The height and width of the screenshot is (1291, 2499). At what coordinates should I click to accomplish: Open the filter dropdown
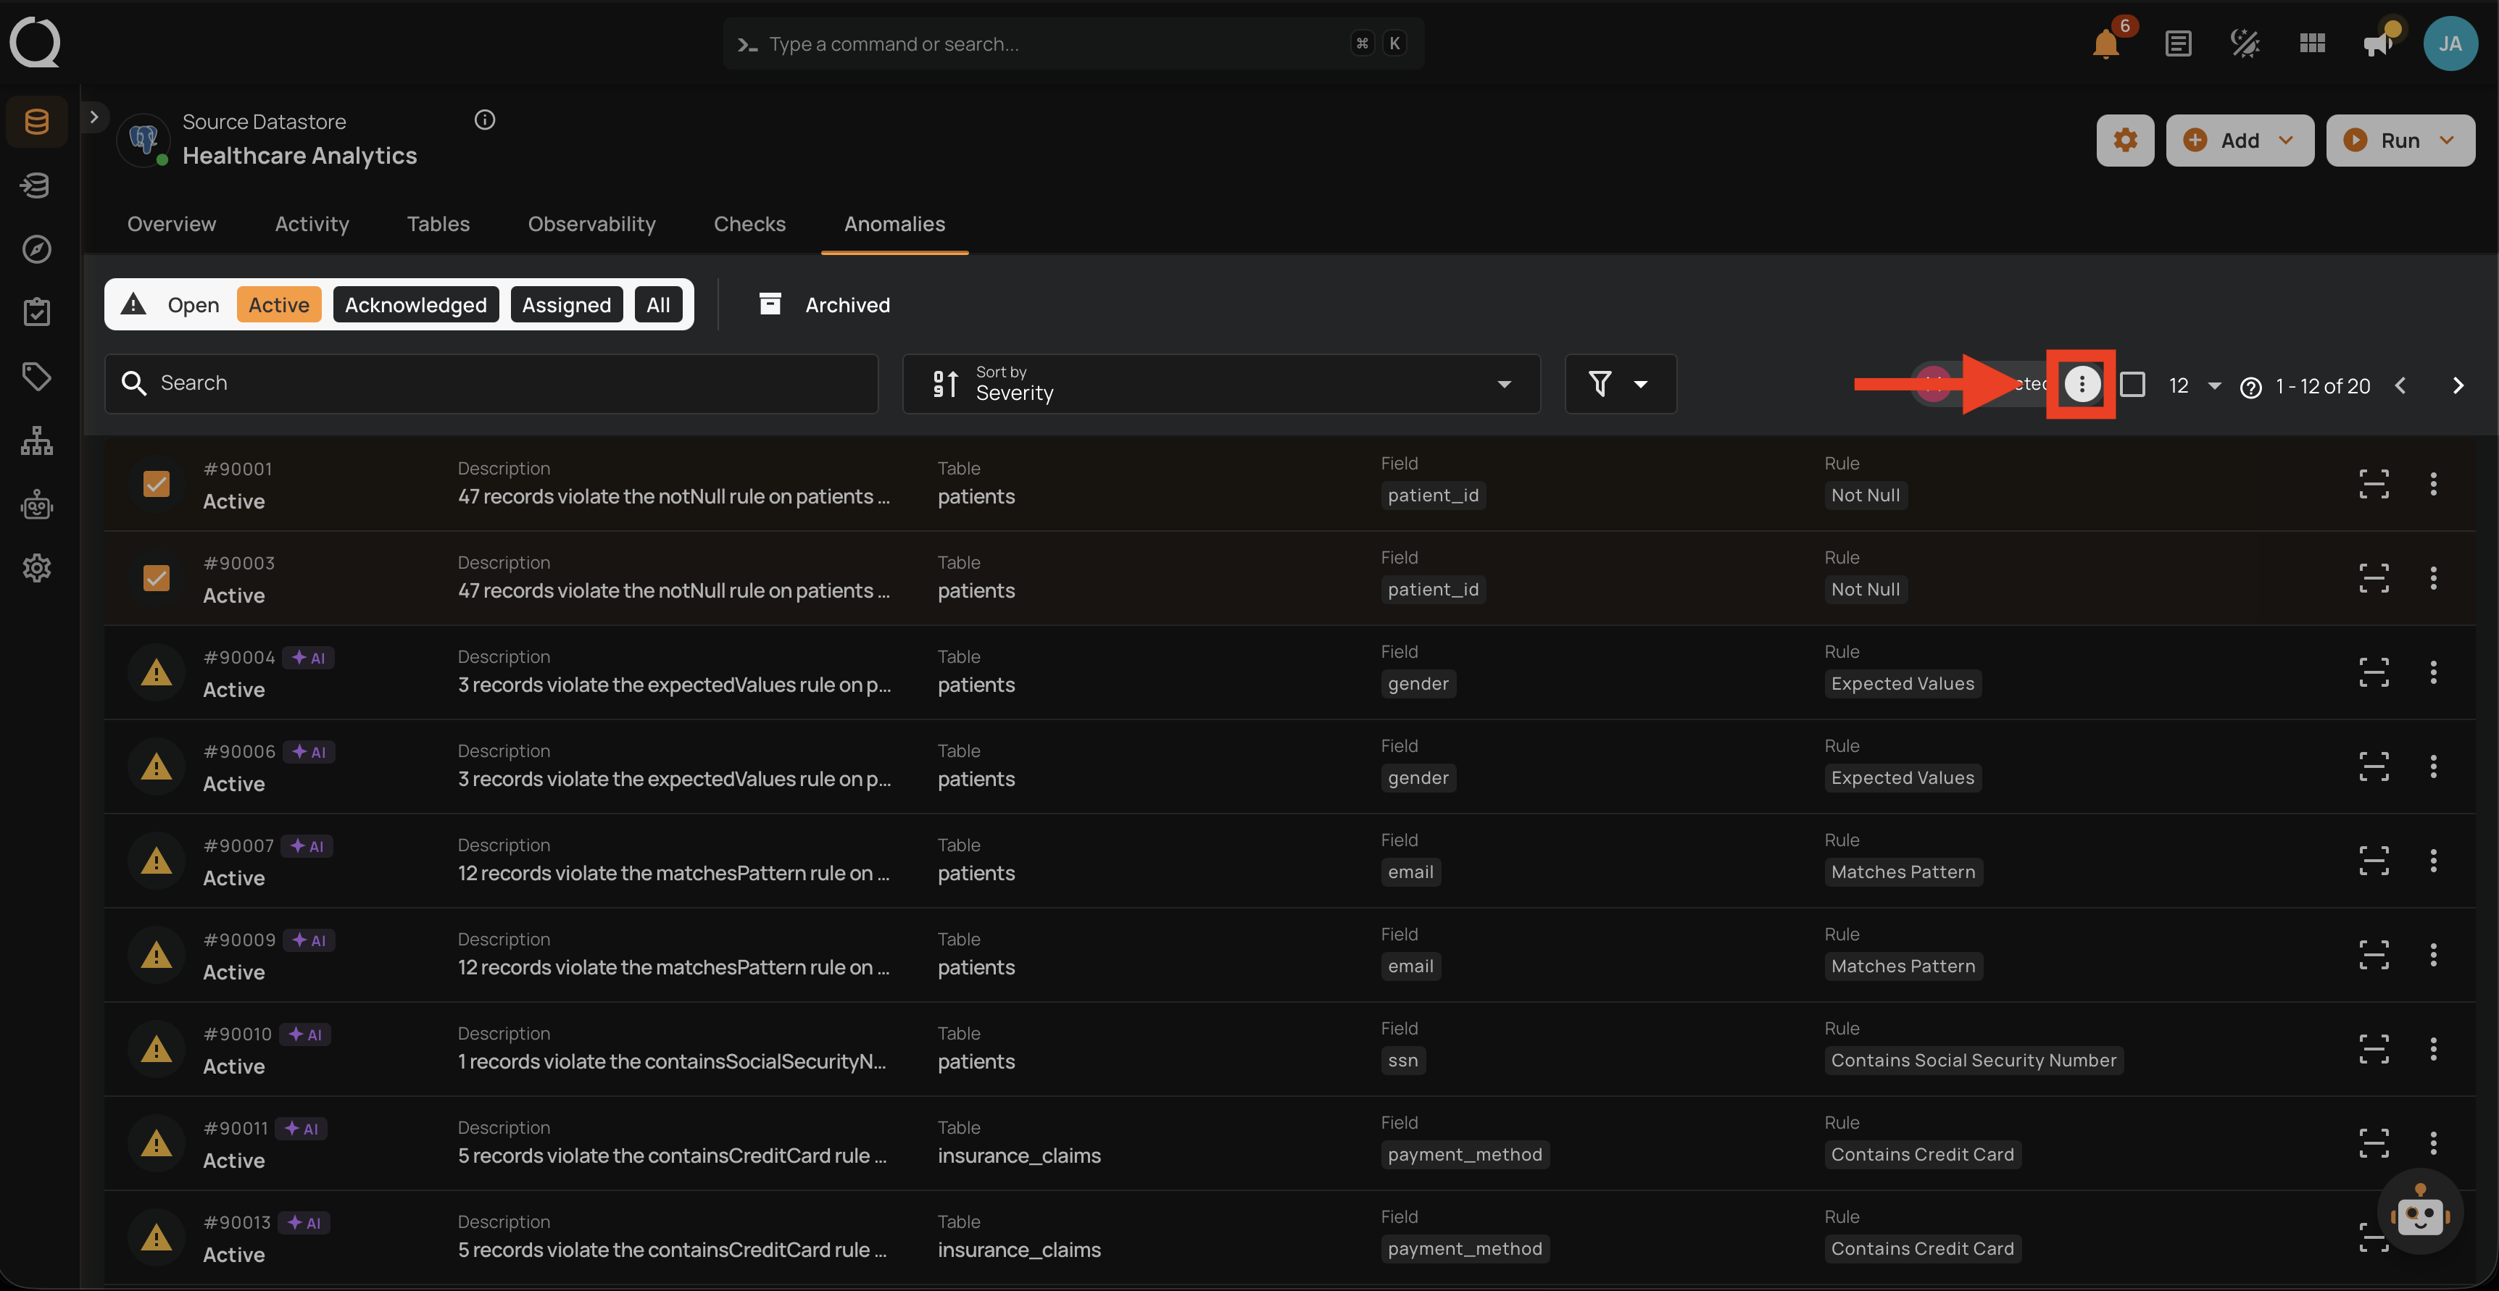(1620, 384)
